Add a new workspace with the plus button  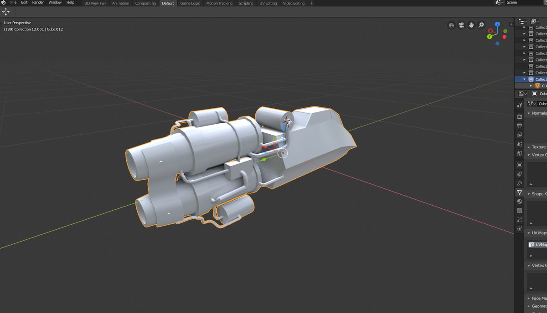310,3
